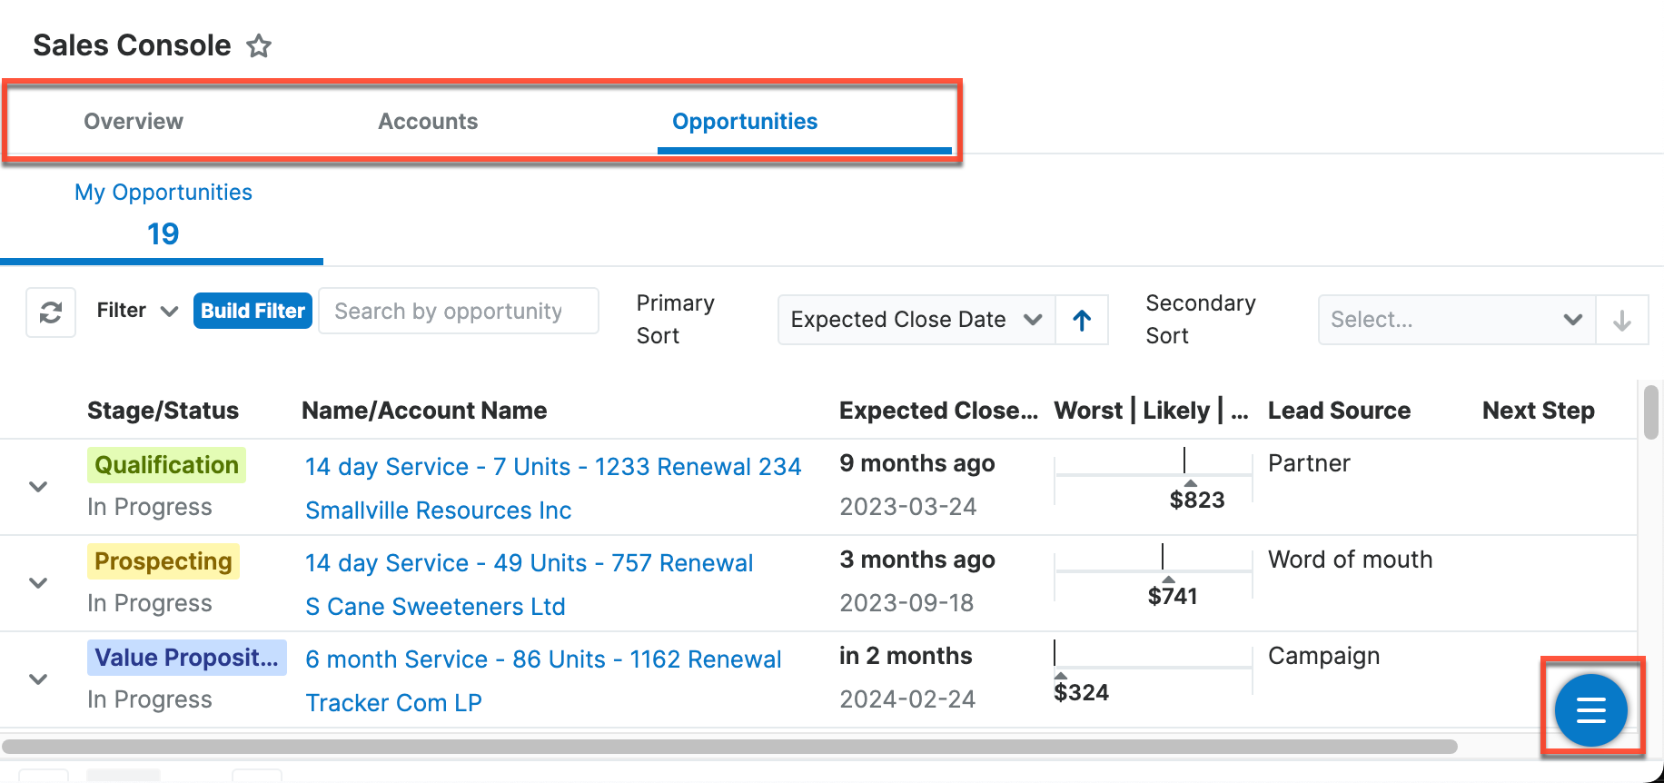
Task: Open the Secondary Sort Select dropdown
Action: pyautogui.click(x=1455, y=320)
